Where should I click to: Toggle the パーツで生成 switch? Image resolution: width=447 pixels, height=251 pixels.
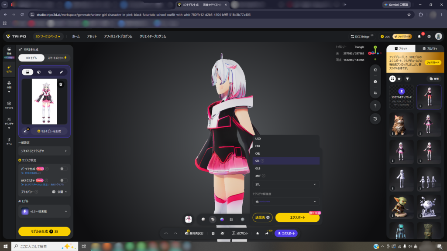click(64, 169)
